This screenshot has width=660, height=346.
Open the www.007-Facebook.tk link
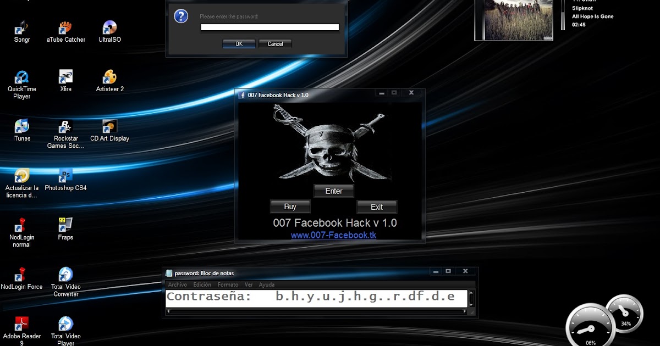333,235
